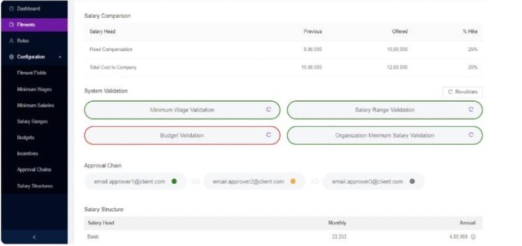522x246 pixels.
Task: Click green status dot for approver1
Action: (174, 181)
